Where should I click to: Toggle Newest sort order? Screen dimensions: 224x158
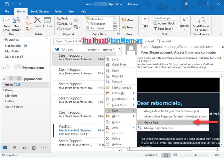[109, 50]
